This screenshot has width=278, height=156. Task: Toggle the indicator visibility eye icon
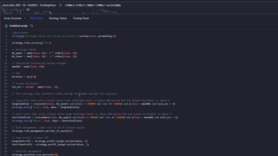[28, 10]
